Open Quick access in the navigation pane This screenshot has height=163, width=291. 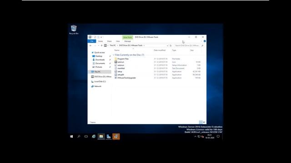click(100, 53)
